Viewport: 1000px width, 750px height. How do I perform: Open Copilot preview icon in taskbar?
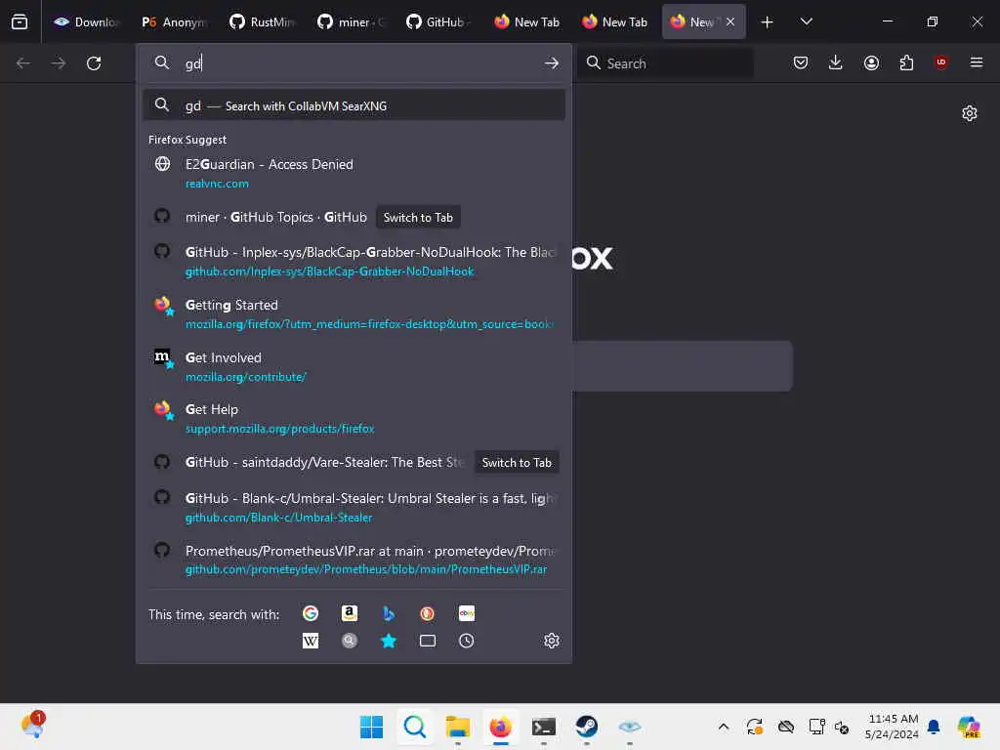pyautogui.click(x=969, y=727)
